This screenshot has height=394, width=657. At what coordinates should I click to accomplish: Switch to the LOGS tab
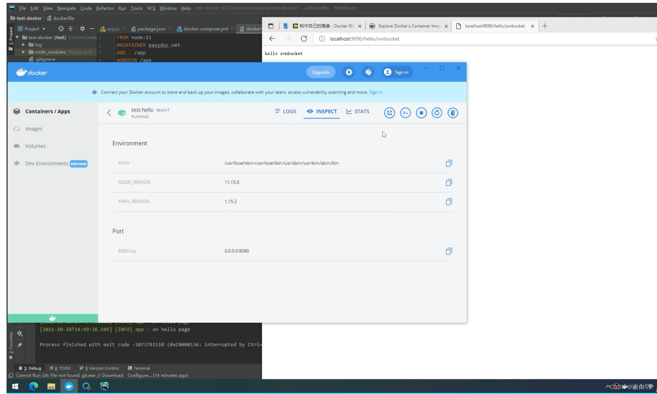pos(285,111)
